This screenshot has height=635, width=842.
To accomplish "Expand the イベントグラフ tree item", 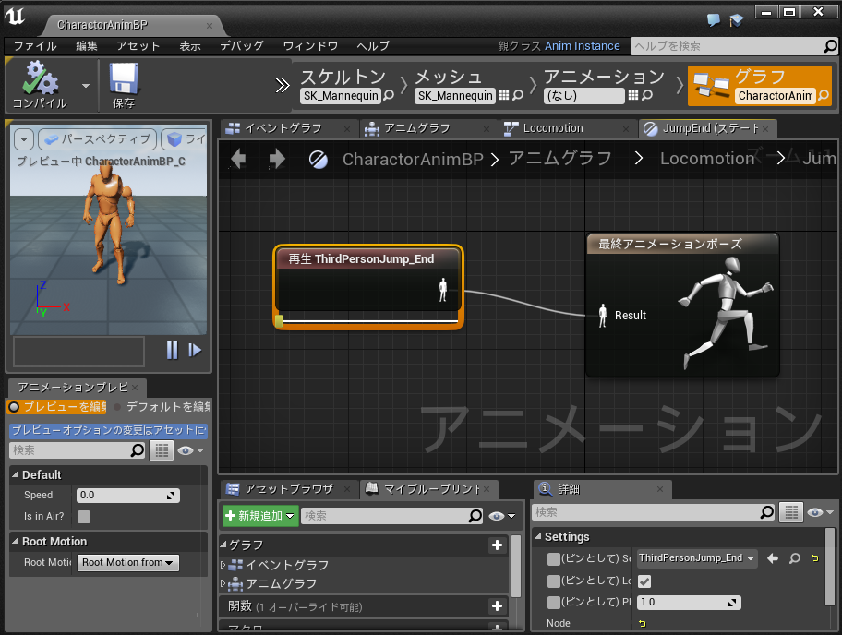I will point(223,565).
